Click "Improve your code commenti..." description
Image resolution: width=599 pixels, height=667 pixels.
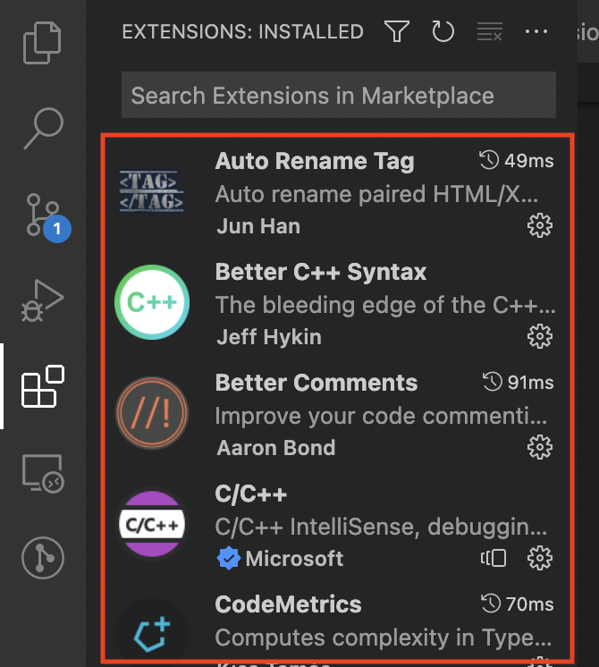(x=381, y=416)
